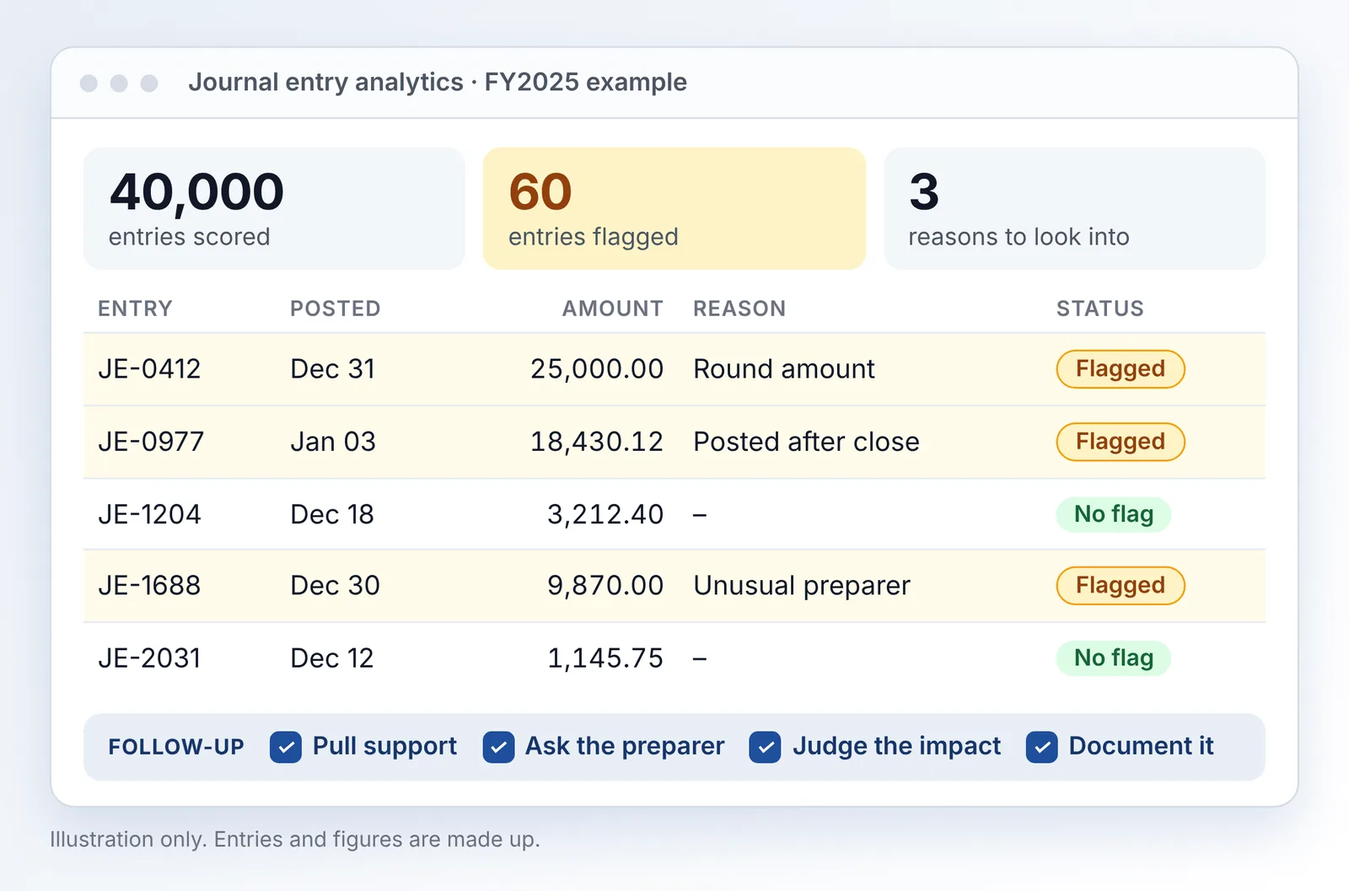Click the FOLLOW-UP label
Image resolution: width=1349 pixels, height=891 pixels.
click(x=176, y=747)
